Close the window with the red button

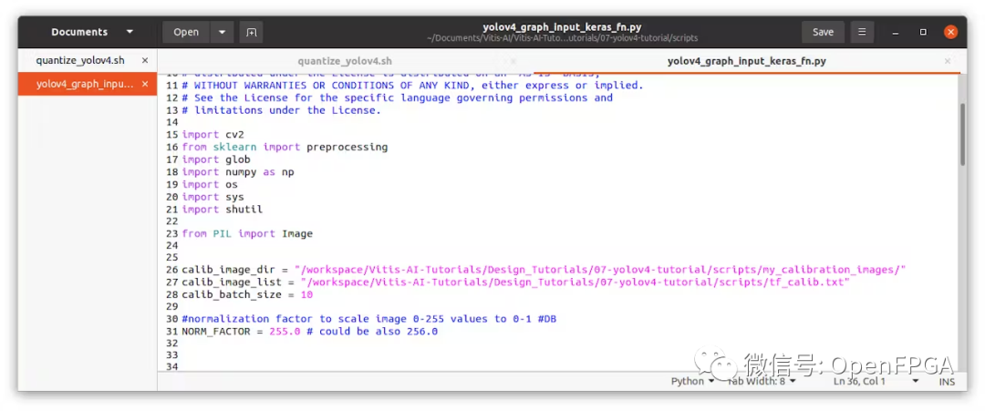(951, 32)
